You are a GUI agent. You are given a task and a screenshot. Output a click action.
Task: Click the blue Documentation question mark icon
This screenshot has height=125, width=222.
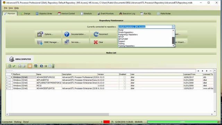[x=67, y=34]
